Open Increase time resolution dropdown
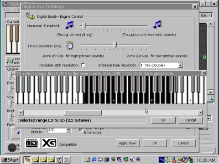The image size is (219, 164). coord(180,65)
